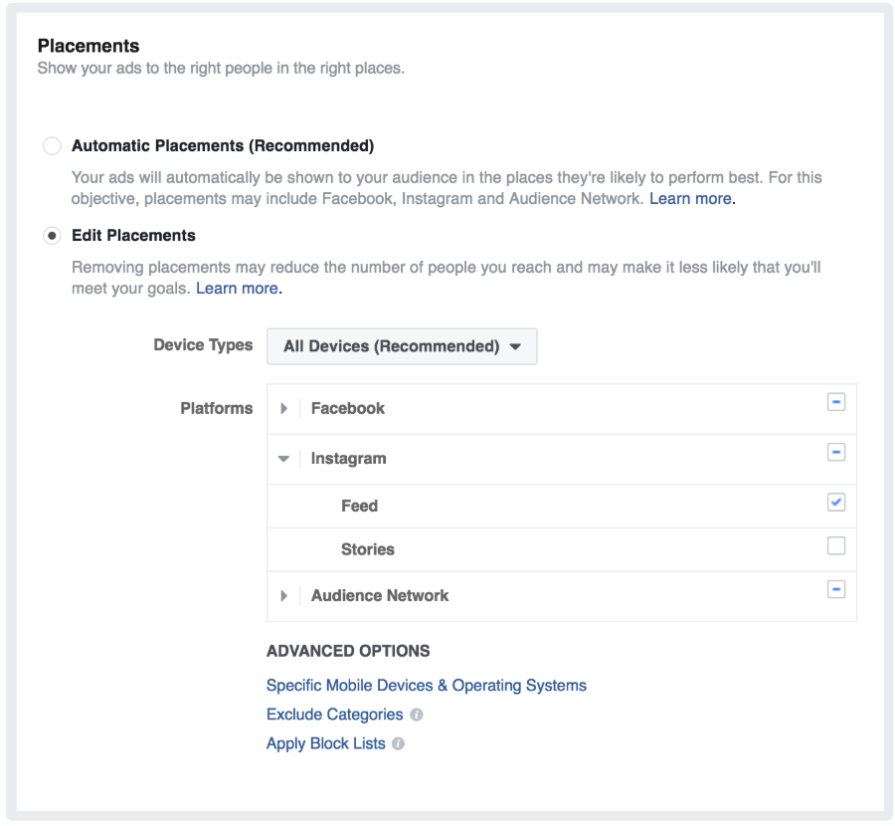Expand the Audience Network arrow
This screenshot has width=895, height=826.
pos(284,595)
